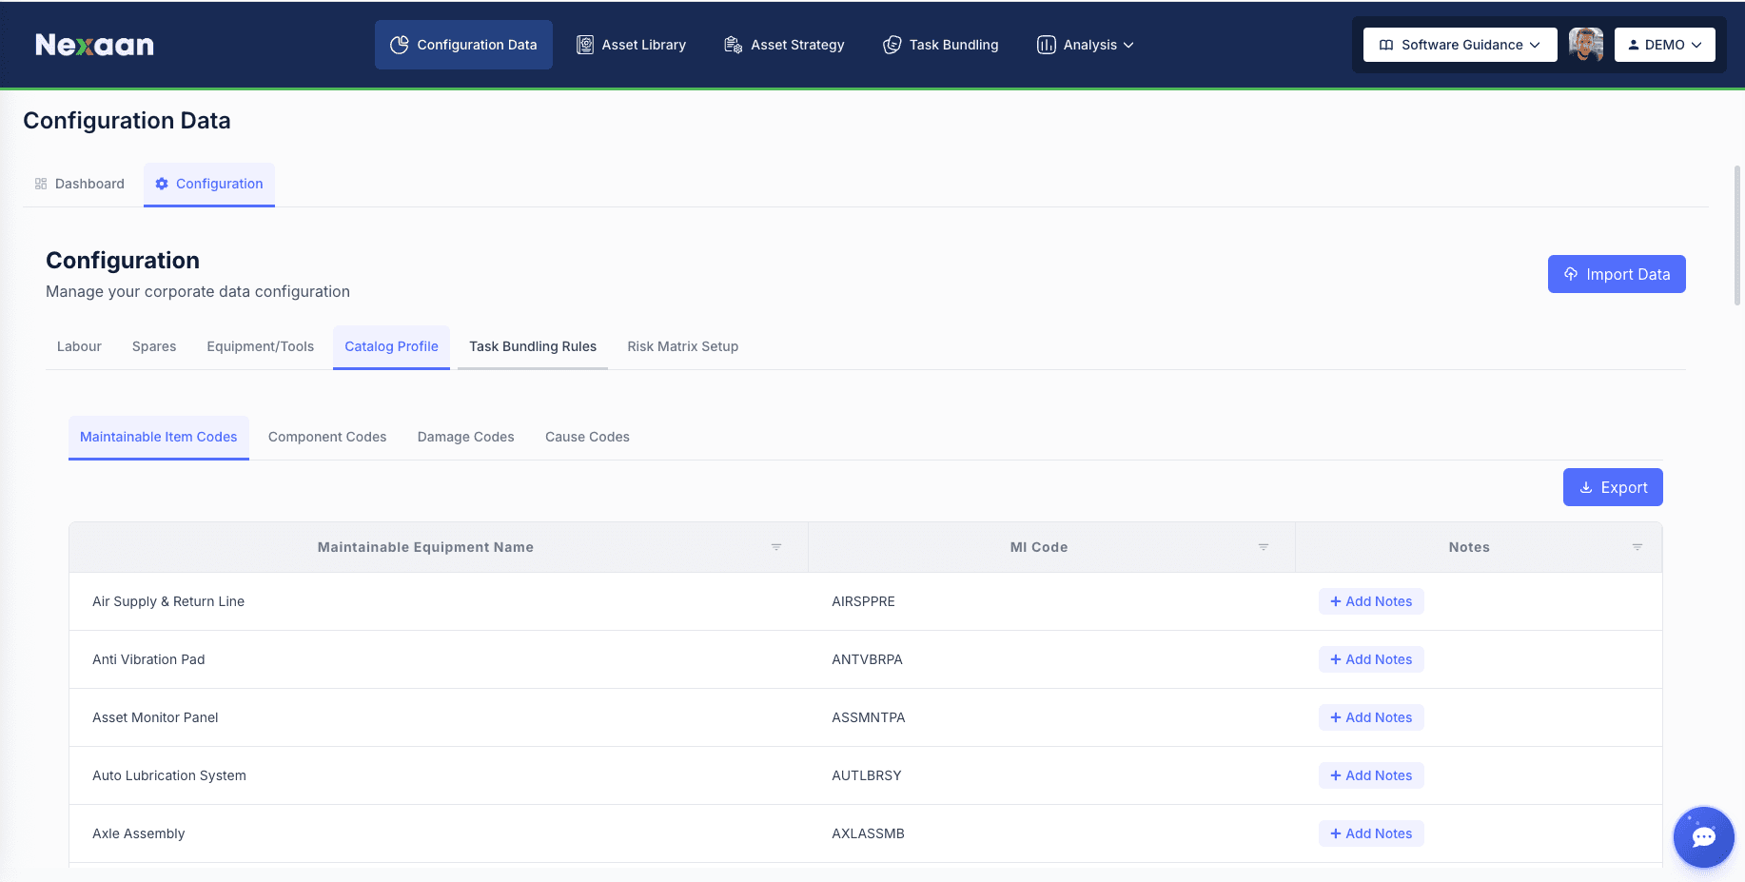
Task: Select the Damage Codes tab
Action: click(x=466, y=437)
